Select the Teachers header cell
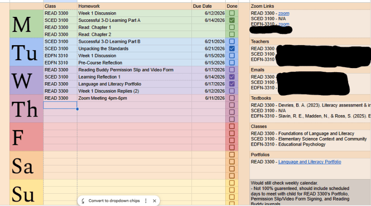The height and width of the screenshot is (206, 371). [x=310, y=42]
